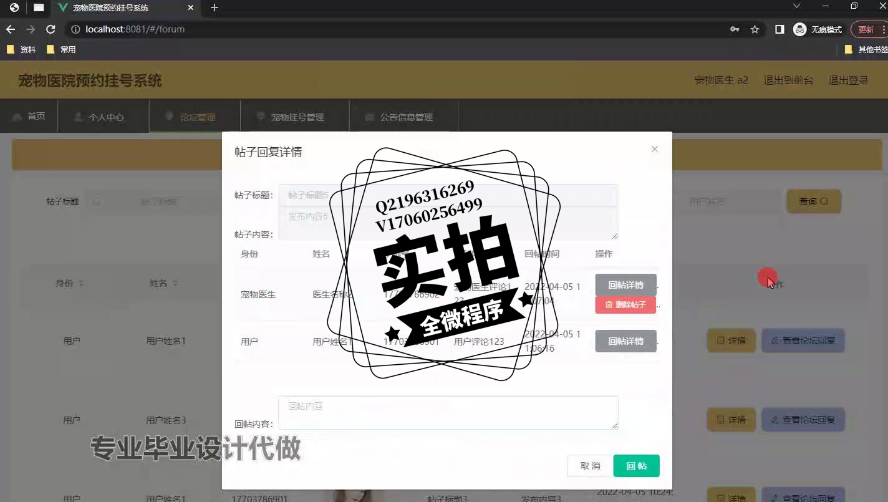888x502 pixels.
Task: Click the 帖子标题 field in dialog
Action: pyautogui.click(x=448, y=195)
